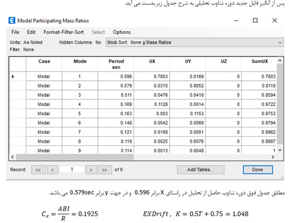Jump to last record with >> button
Screen dimensions: 289x223
104,169
